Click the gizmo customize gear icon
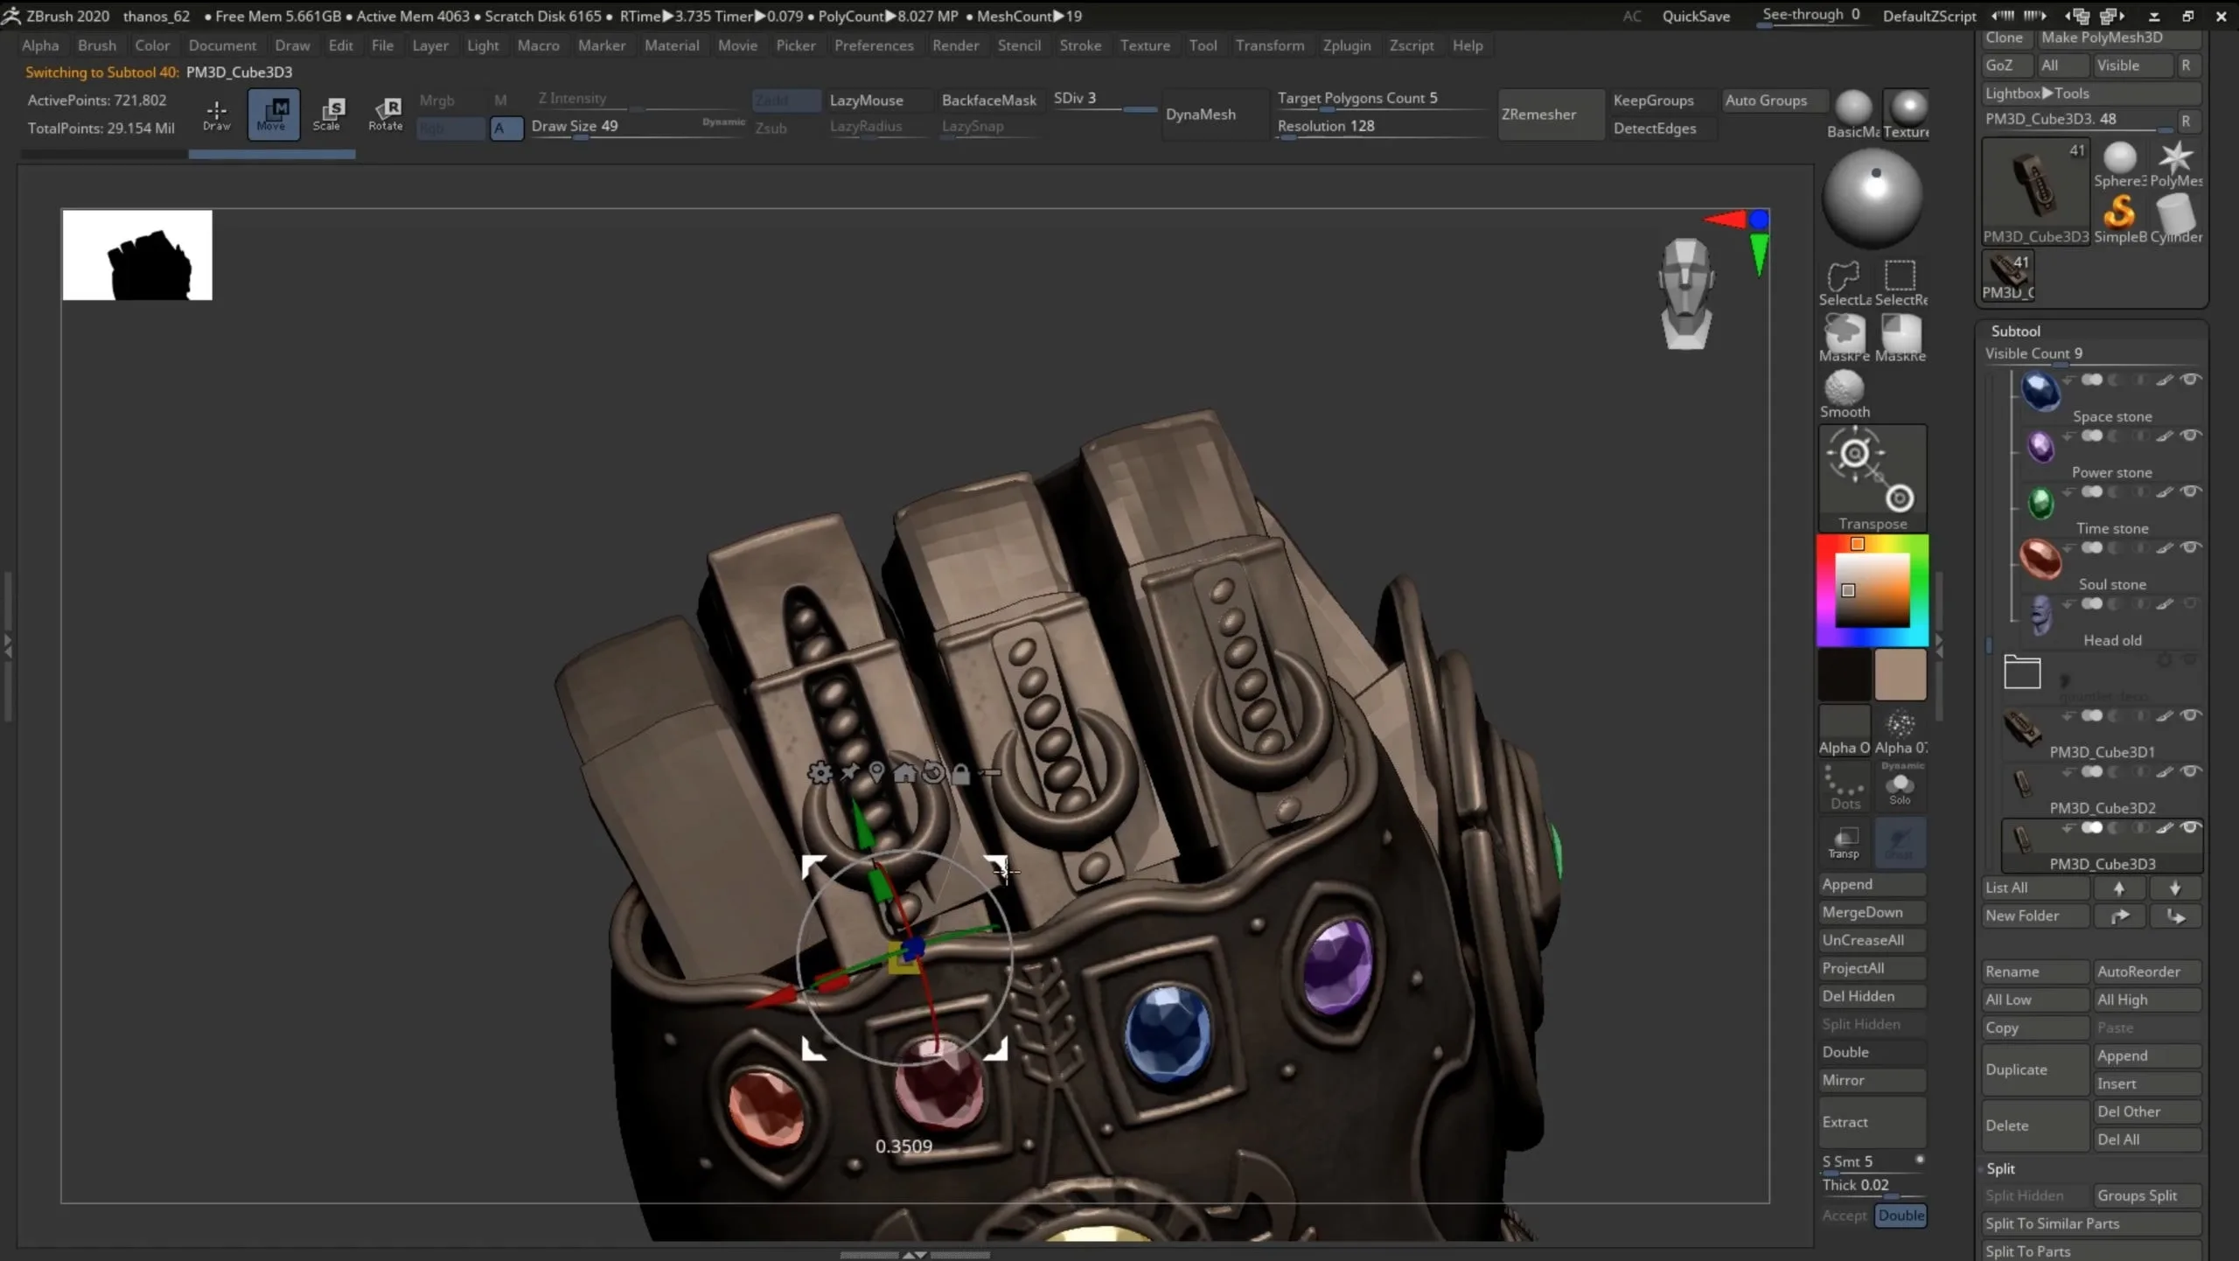2239x1261 pixels. click(820, 773)
